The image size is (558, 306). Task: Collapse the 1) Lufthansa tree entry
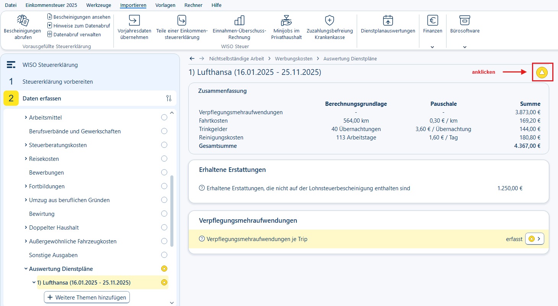point(34,283)
